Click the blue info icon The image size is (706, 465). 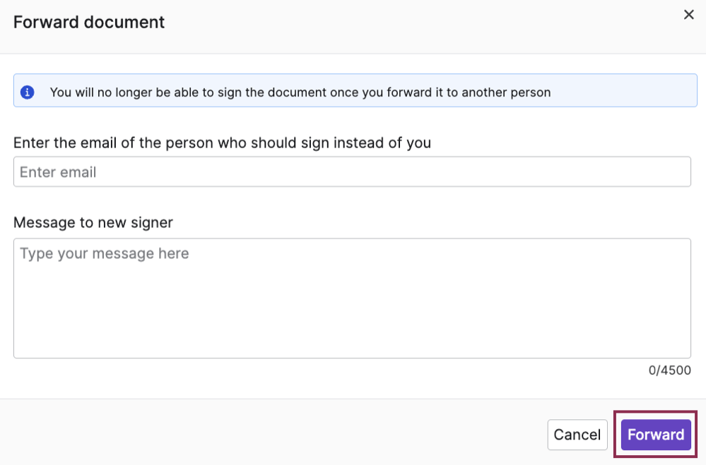[28, 92]
